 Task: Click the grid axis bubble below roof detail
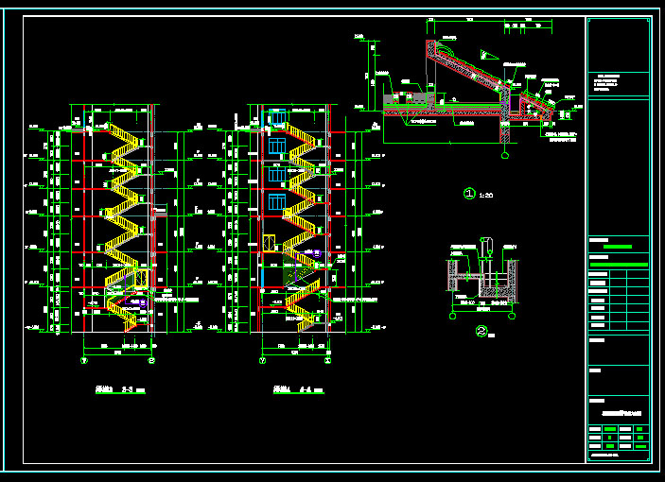pyautogui.click(x=505, y=155)
